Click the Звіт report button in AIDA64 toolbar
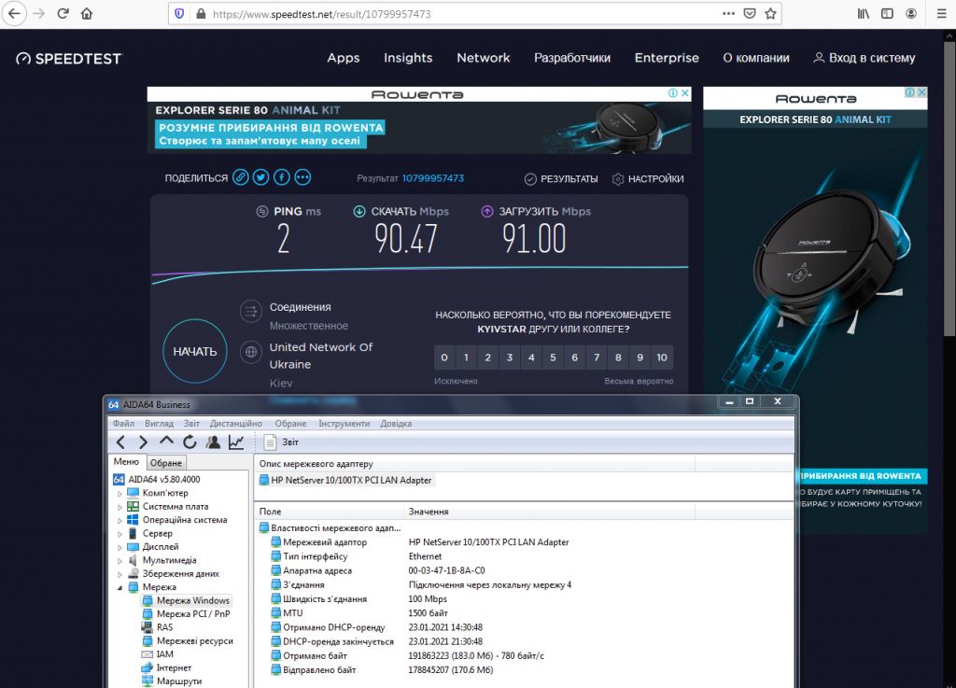956x688 pixels. point(282,442)
